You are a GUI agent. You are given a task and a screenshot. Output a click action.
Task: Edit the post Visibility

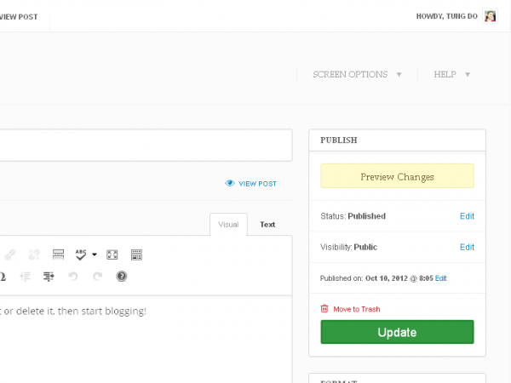click(x=467, y=247)
